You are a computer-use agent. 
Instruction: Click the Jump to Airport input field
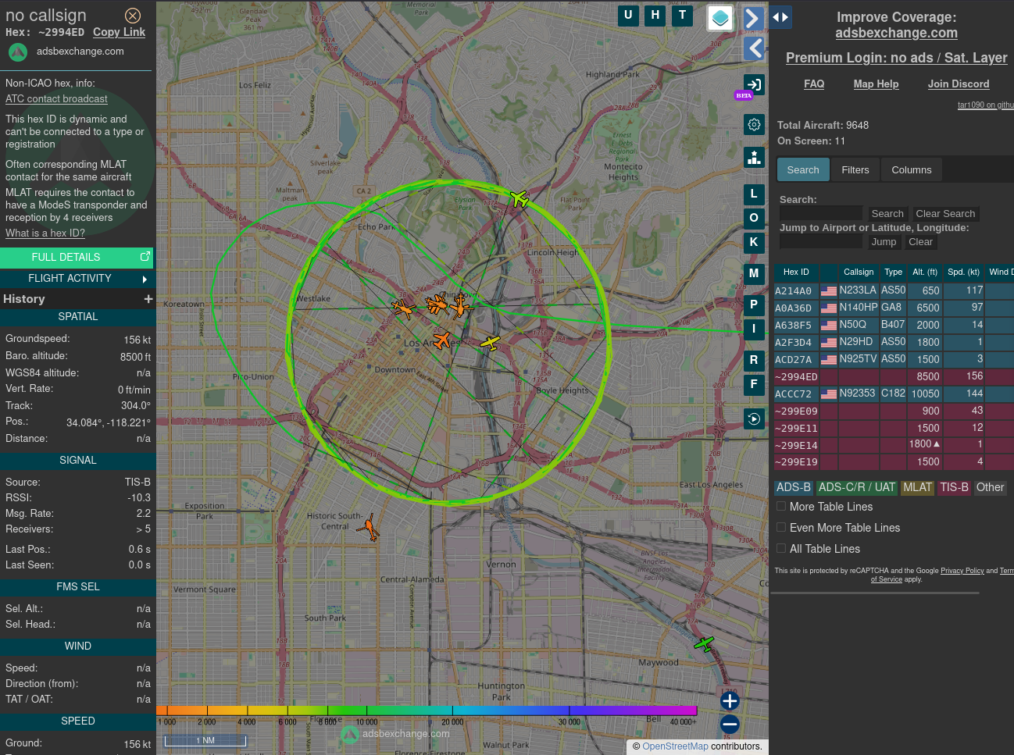[821, 241]
